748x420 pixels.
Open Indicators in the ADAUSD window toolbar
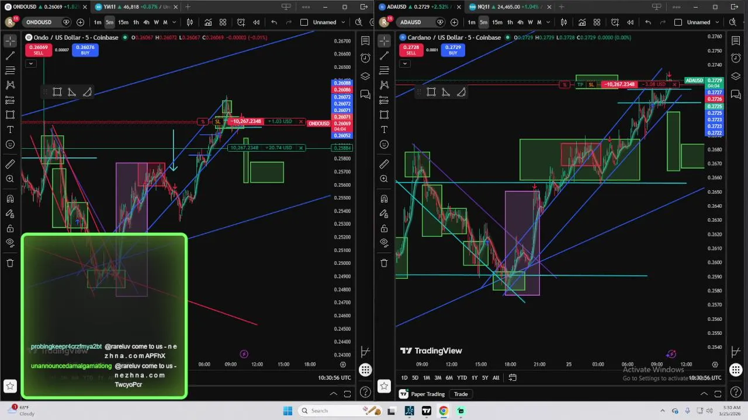[x=582, y=22]
